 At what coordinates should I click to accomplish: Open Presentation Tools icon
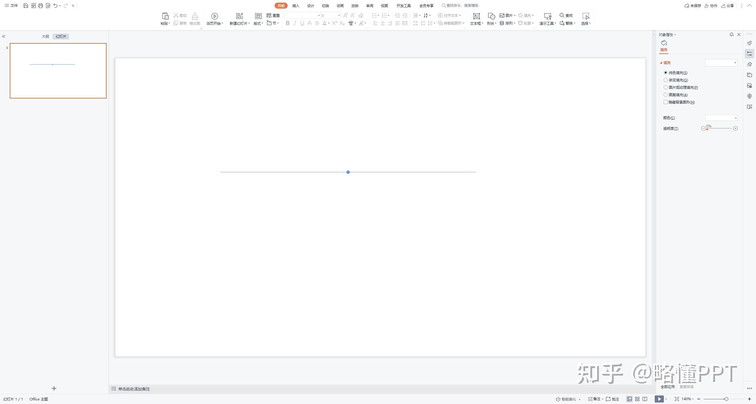tap(548, 16)
